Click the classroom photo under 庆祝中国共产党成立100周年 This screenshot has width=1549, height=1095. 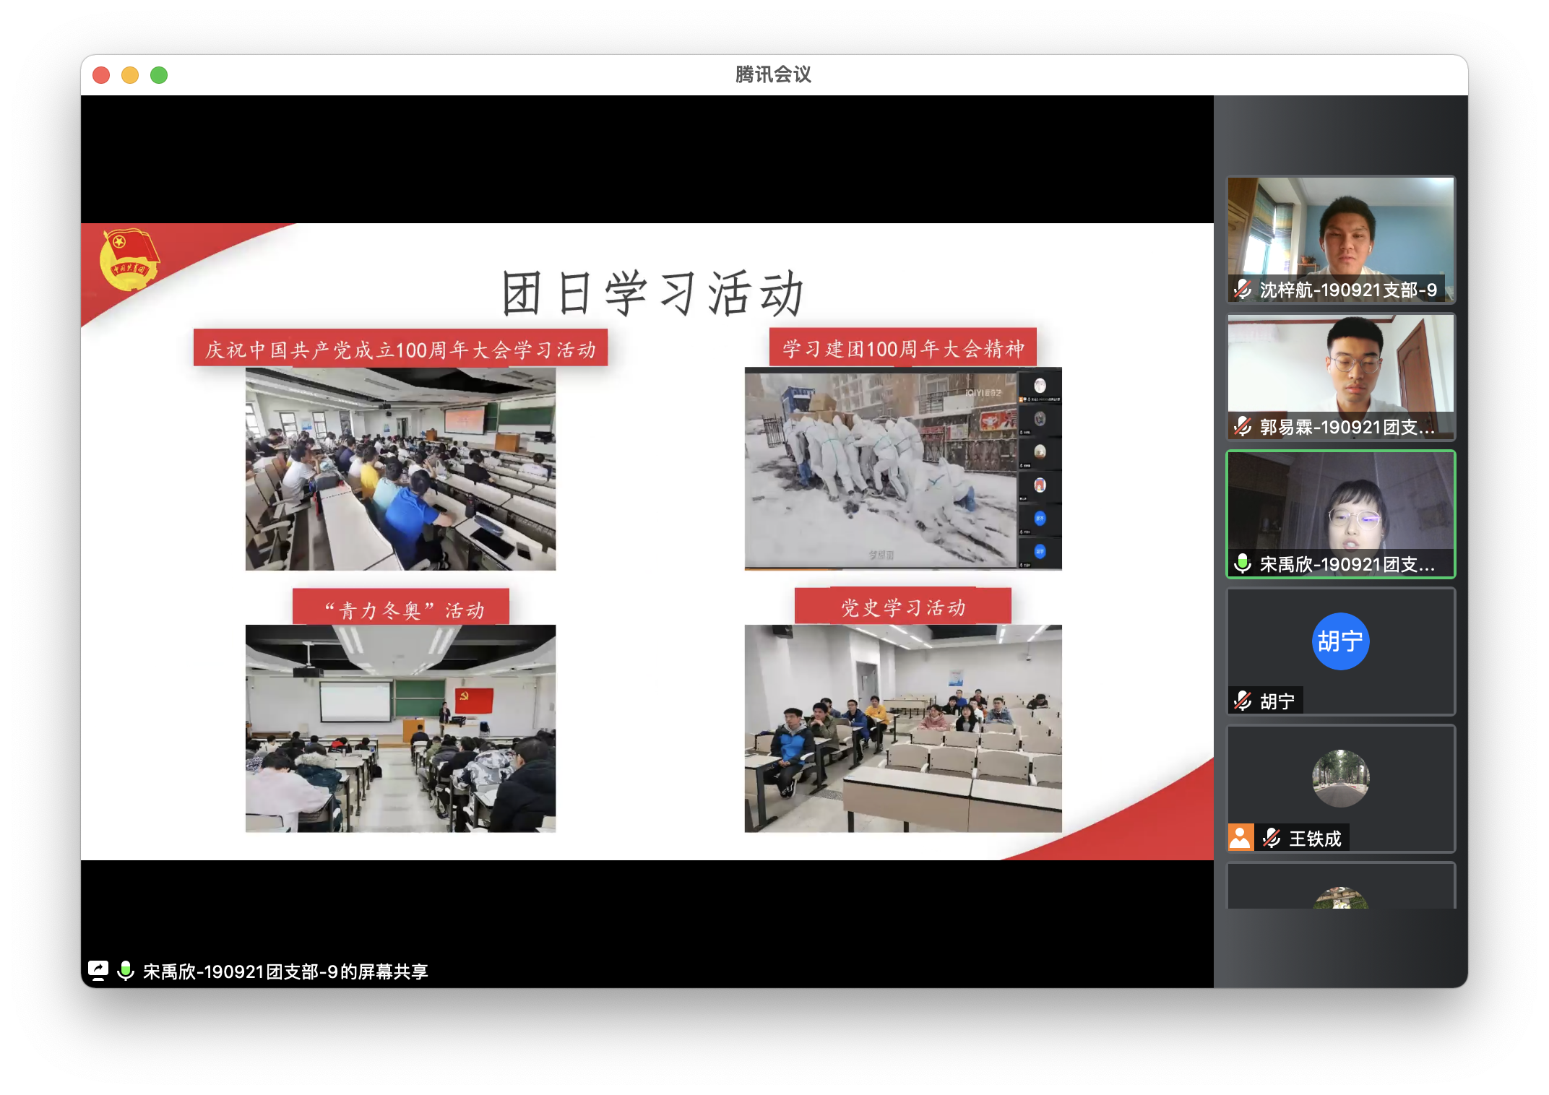(x=400, y=469)
